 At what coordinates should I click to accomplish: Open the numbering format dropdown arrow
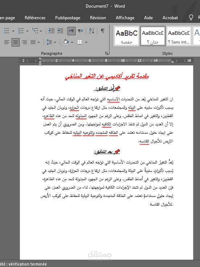coord(27,31)
